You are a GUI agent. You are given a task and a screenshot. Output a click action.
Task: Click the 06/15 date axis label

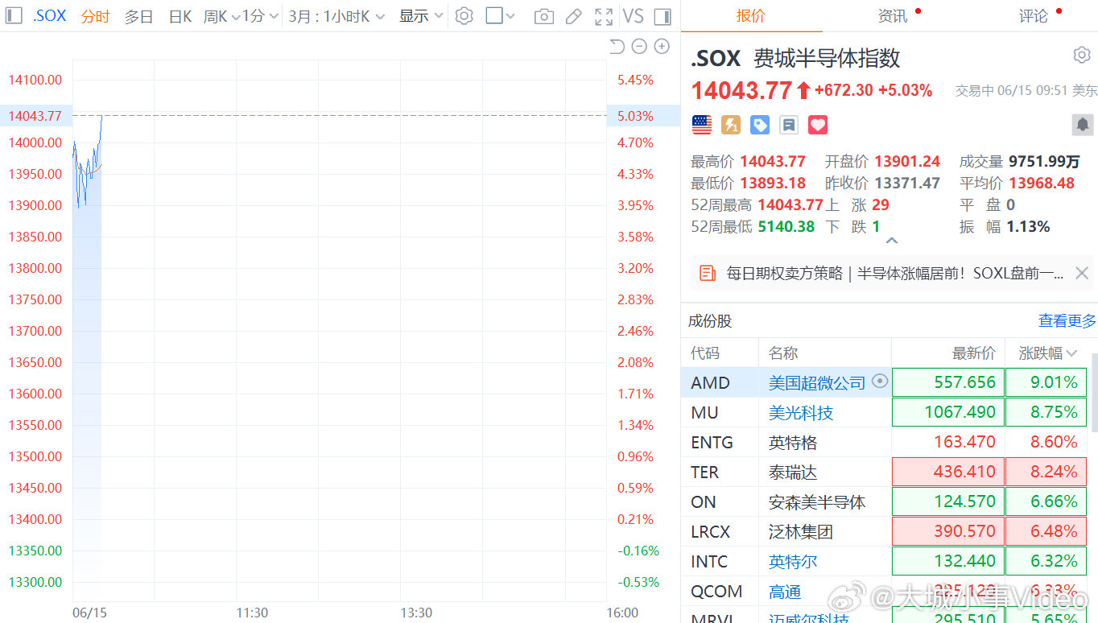click(x=89, y=613)
